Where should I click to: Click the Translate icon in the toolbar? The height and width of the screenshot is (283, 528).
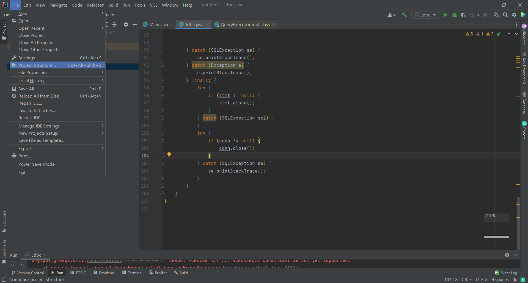click(x=496, y=15)
